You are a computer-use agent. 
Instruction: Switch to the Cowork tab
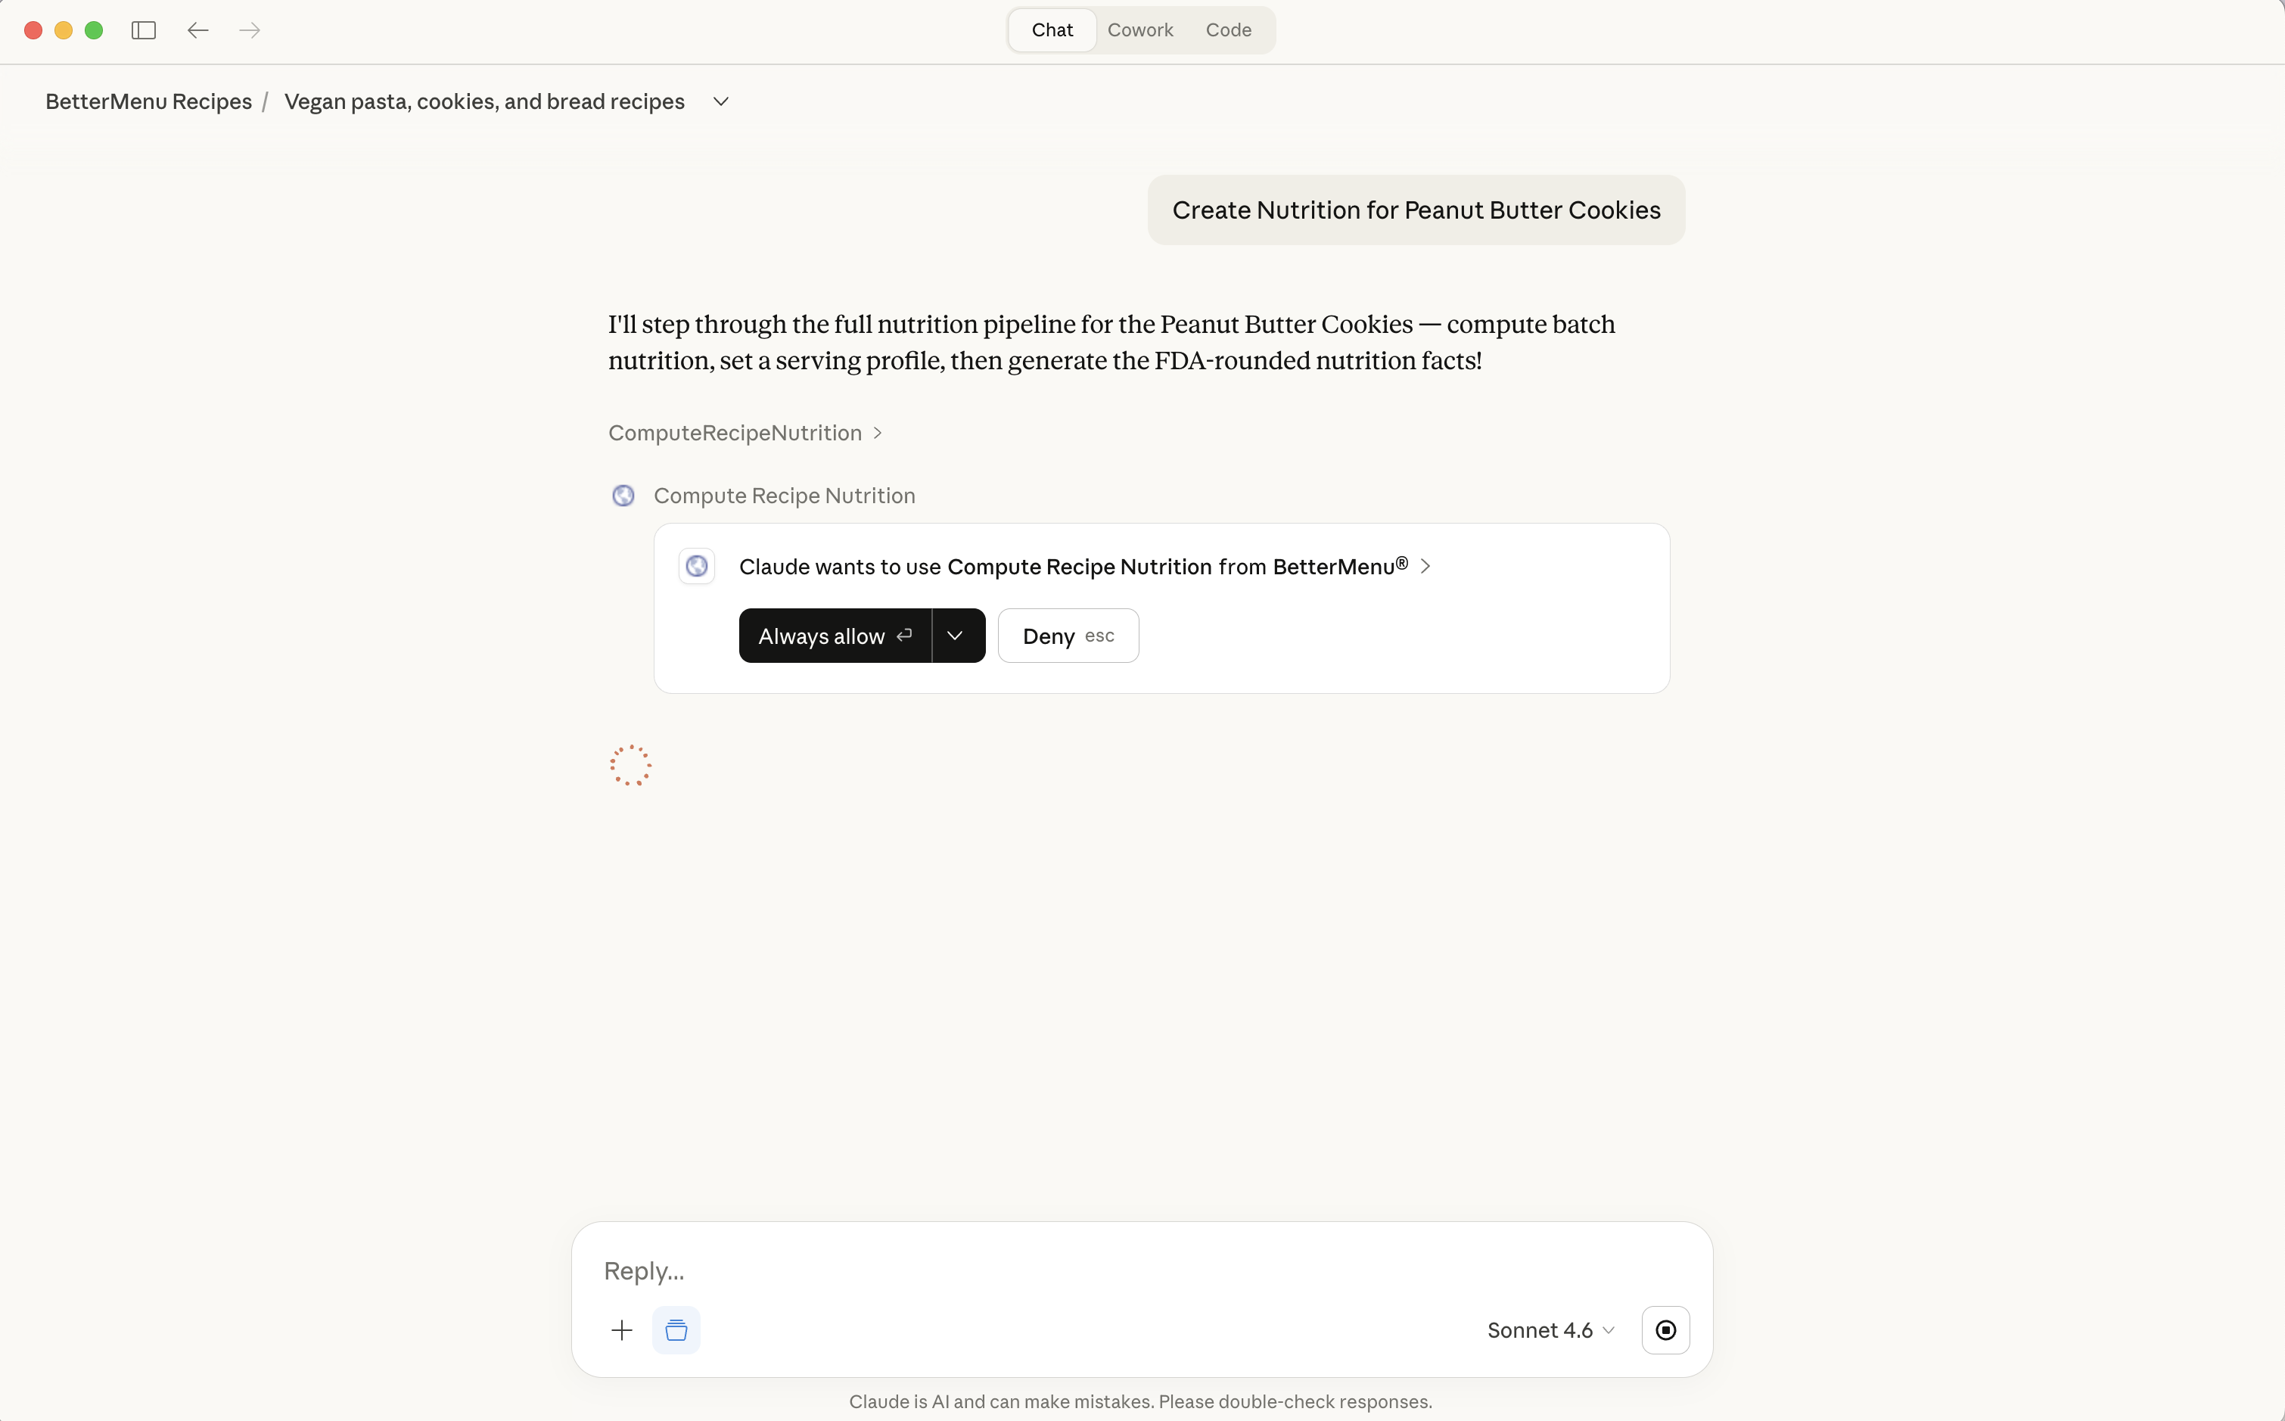click(1139, 30)
